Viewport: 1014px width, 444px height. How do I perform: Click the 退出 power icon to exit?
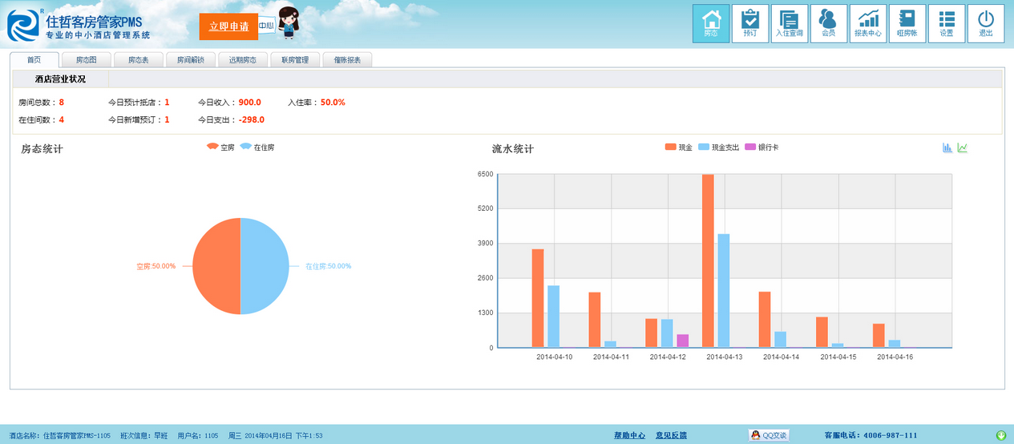coord(986,23)
